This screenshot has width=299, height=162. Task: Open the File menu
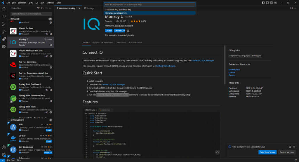click(8, 3)
